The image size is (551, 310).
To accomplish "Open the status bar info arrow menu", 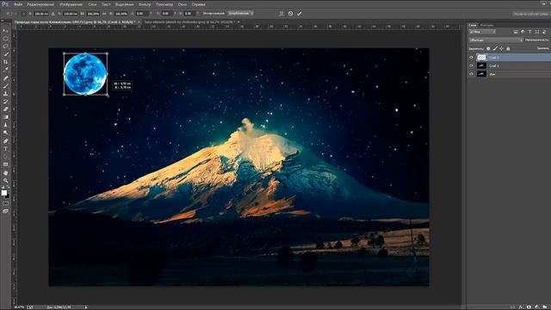I will (86, 307).
